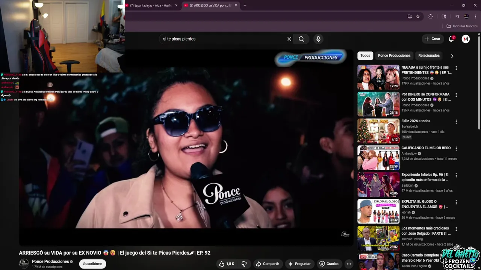Viewport: 481px width, 270px height.
Task: Open CALIFICANDO EL MEJOR BESO thumbnail
Action: pyautogui.click(x=378, y=158)
